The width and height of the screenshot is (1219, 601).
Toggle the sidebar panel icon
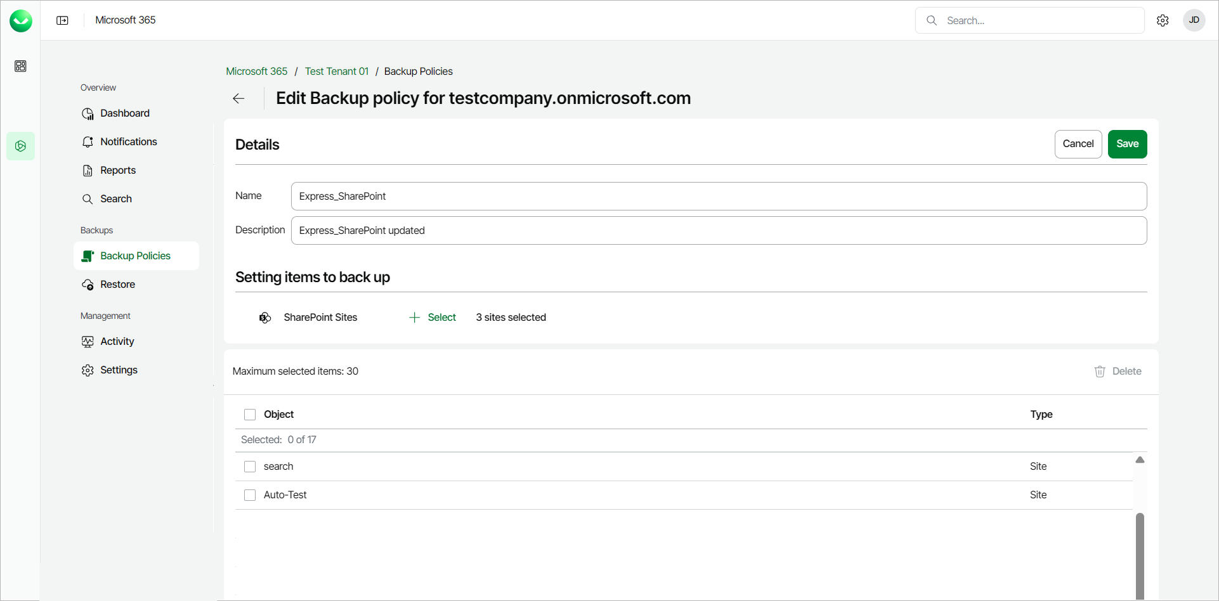point(62,20)
